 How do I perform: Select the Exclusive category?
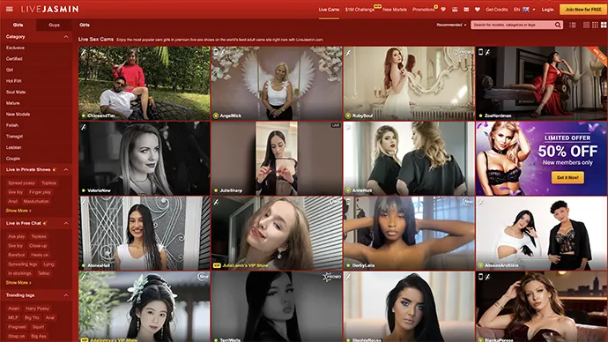click(15, 48)
